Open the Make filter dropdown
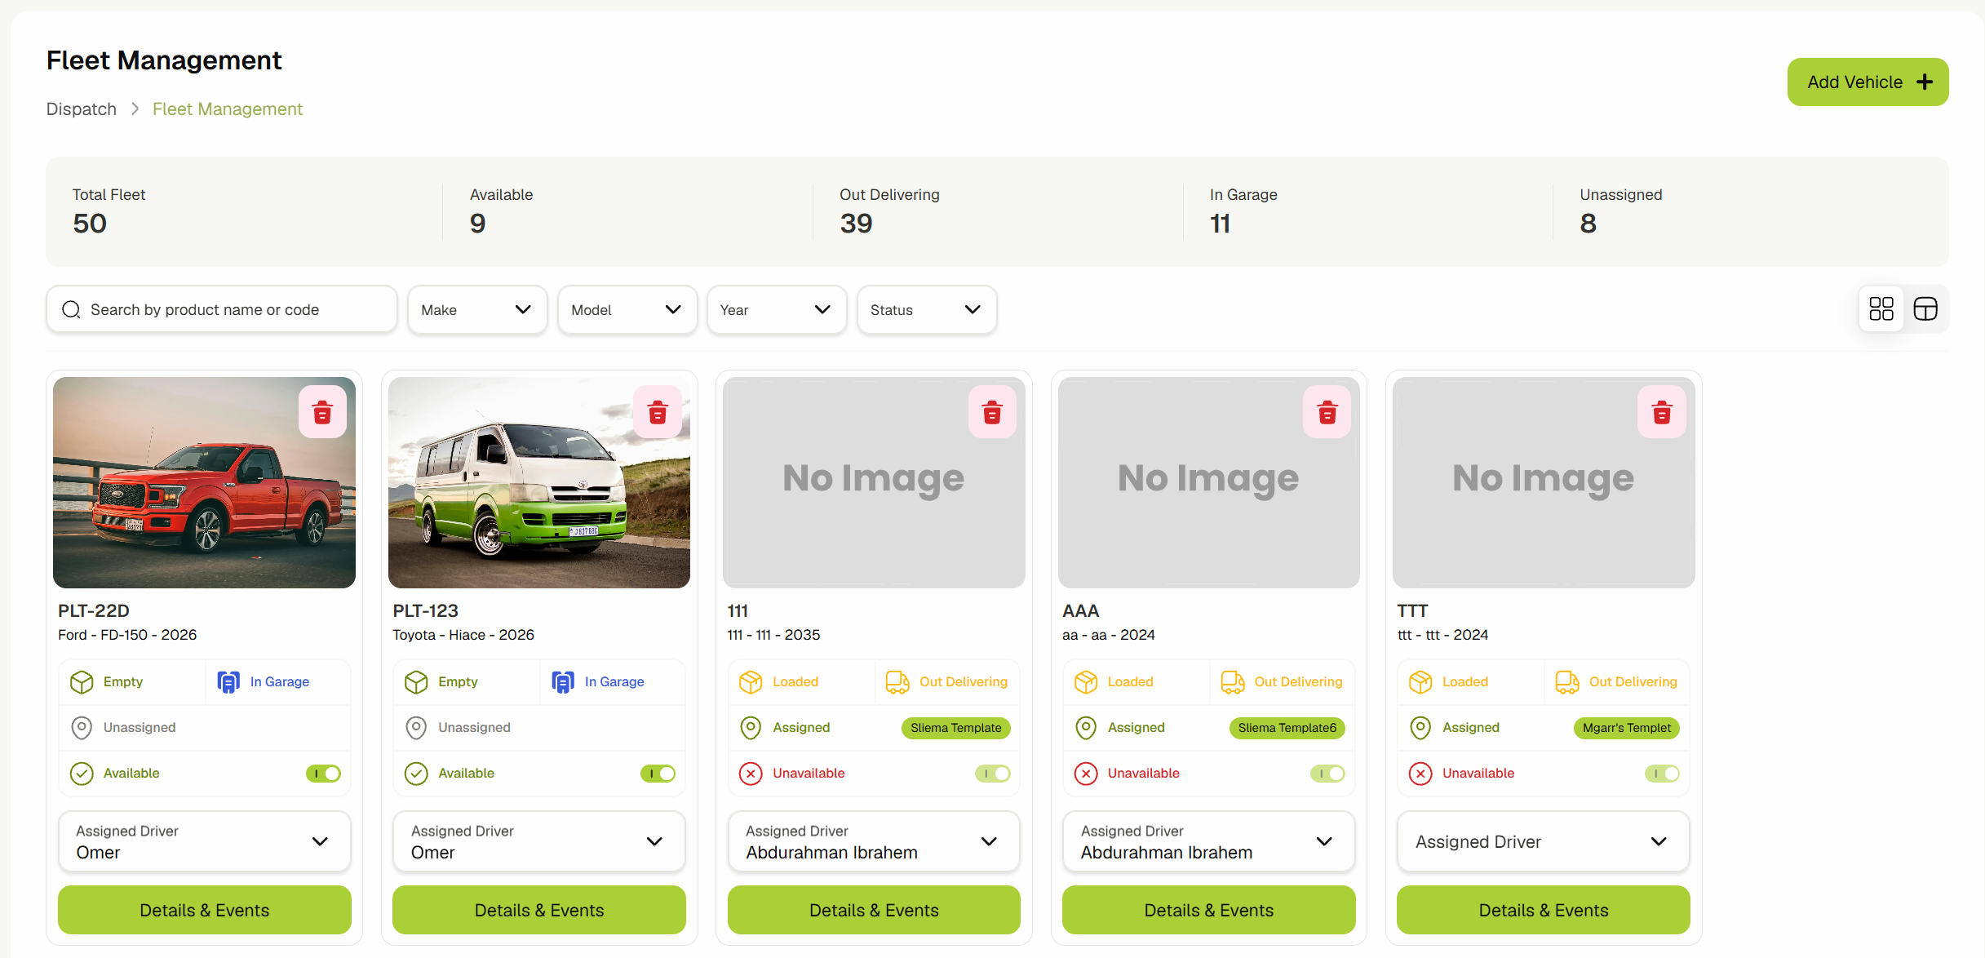Image resolution: width=1985 pixels, height=958 pixels. click(x=477, y=309)
